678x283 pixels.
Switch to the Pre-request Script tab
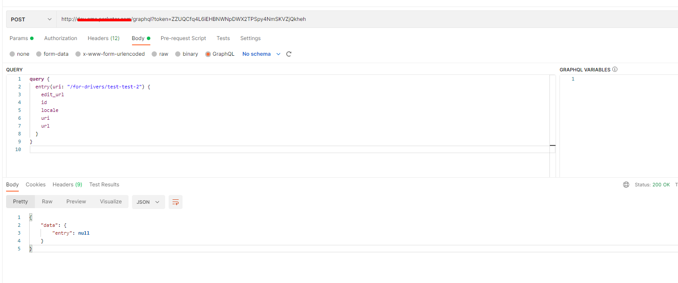(x=183, y=38)
